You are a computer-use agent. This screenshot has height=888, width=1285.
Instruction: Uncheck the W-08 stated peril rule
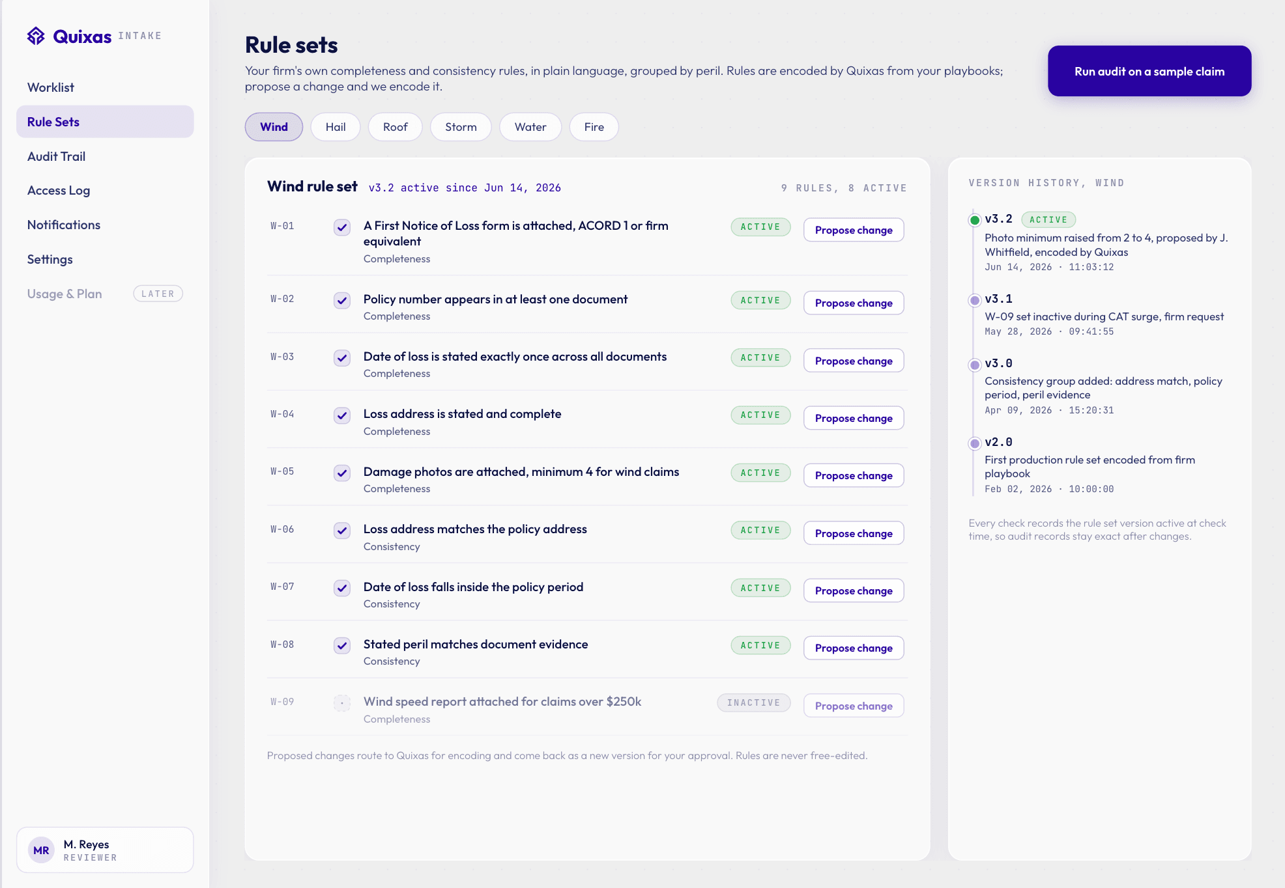click(342, 645)
